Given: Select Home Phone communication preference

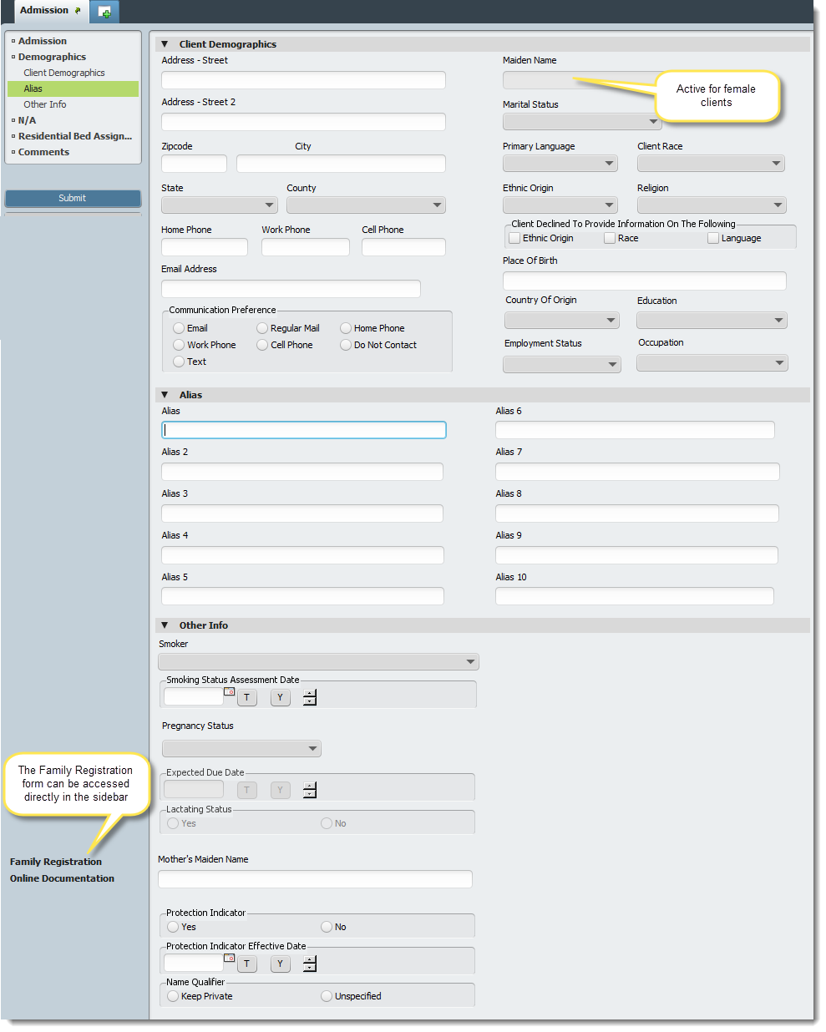Looking at the screenshot, I should click(346, 328).
